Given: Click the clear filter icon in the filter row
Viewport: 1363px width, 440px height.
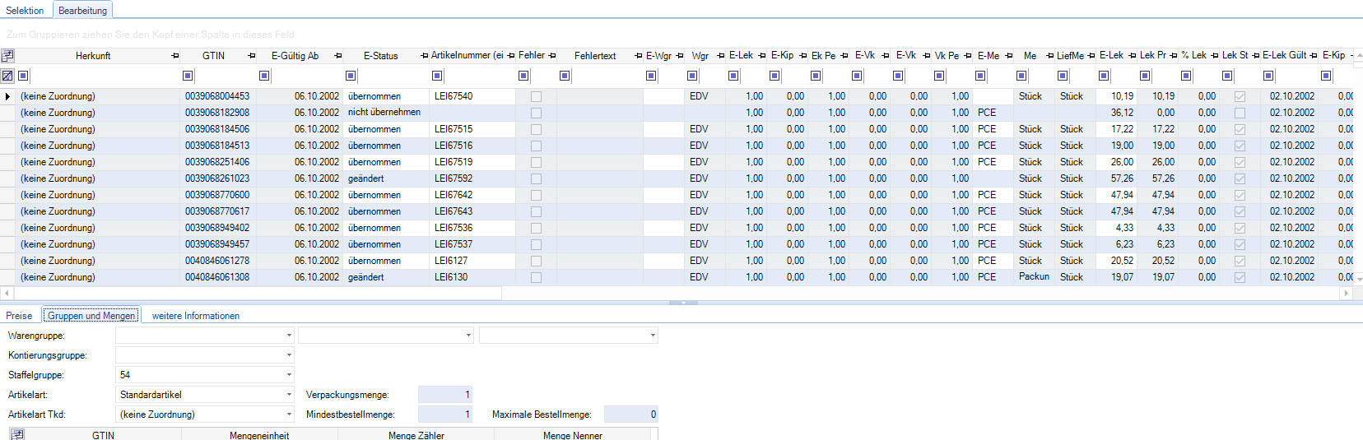Looking at the screenshot, I should pyautogui.click(x=7, y=76).
